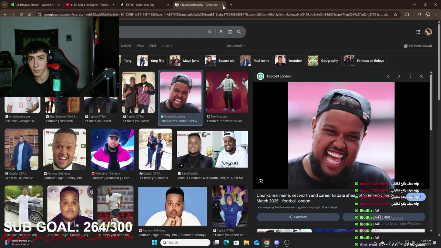The image size is (441, 248).
Task: Switch to the Libri tab
Action: 152,46
